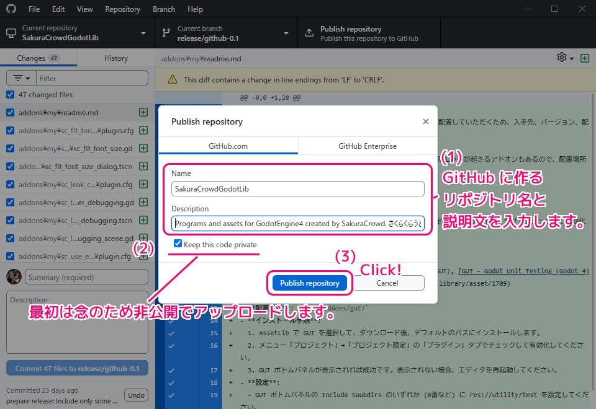Click the green plus icon beside the gear

(584, 58)
